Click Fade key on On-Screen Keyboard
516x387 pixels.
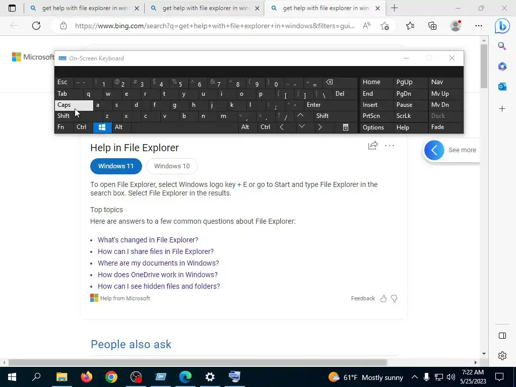446,127
